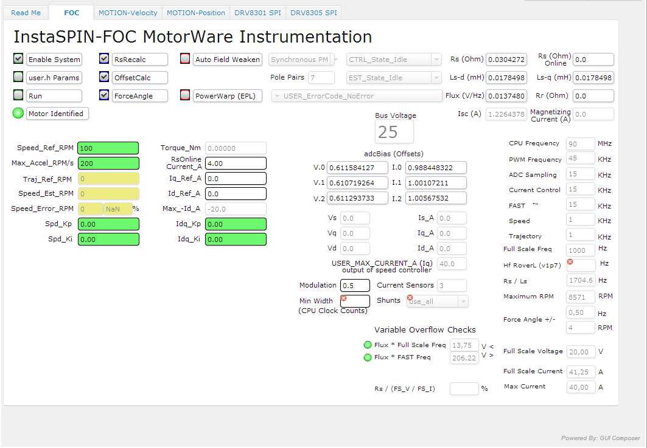
Task: Select the FOC tab
Action: point(71,13)
